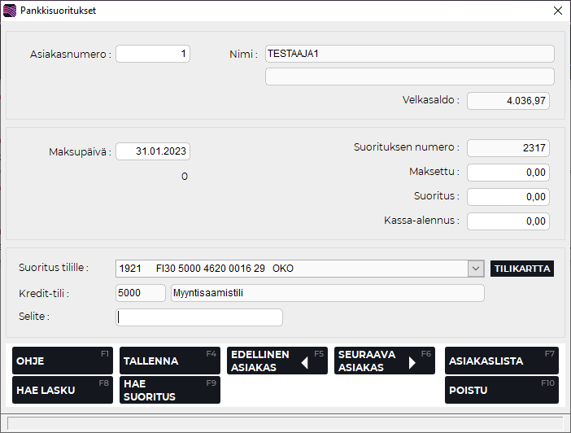Open the ASIAKASLISTA customer list
This screenshot has height=433, width=571.
pyautogui.click(x=501, y=361)
